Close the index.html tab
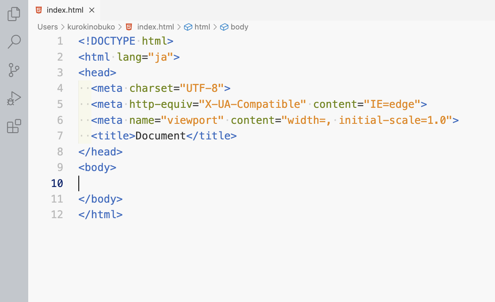 [92, 10]
